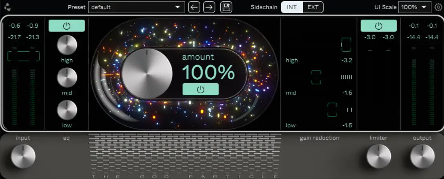
Task: Select EXT sidechain mode
Action: 313,7
